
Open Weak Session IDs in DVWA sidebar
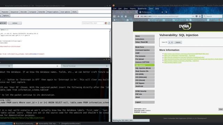145,71
